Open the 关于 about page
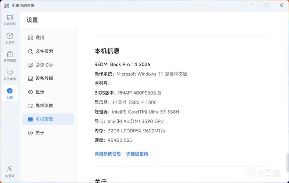289x183 pixels. point(48,133)
